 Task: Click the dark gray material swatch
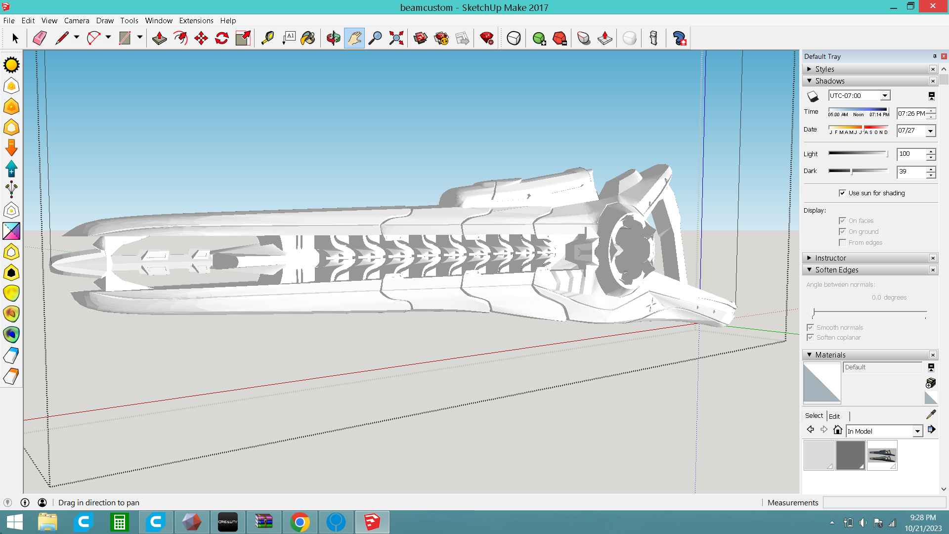[x=850, y=455]
